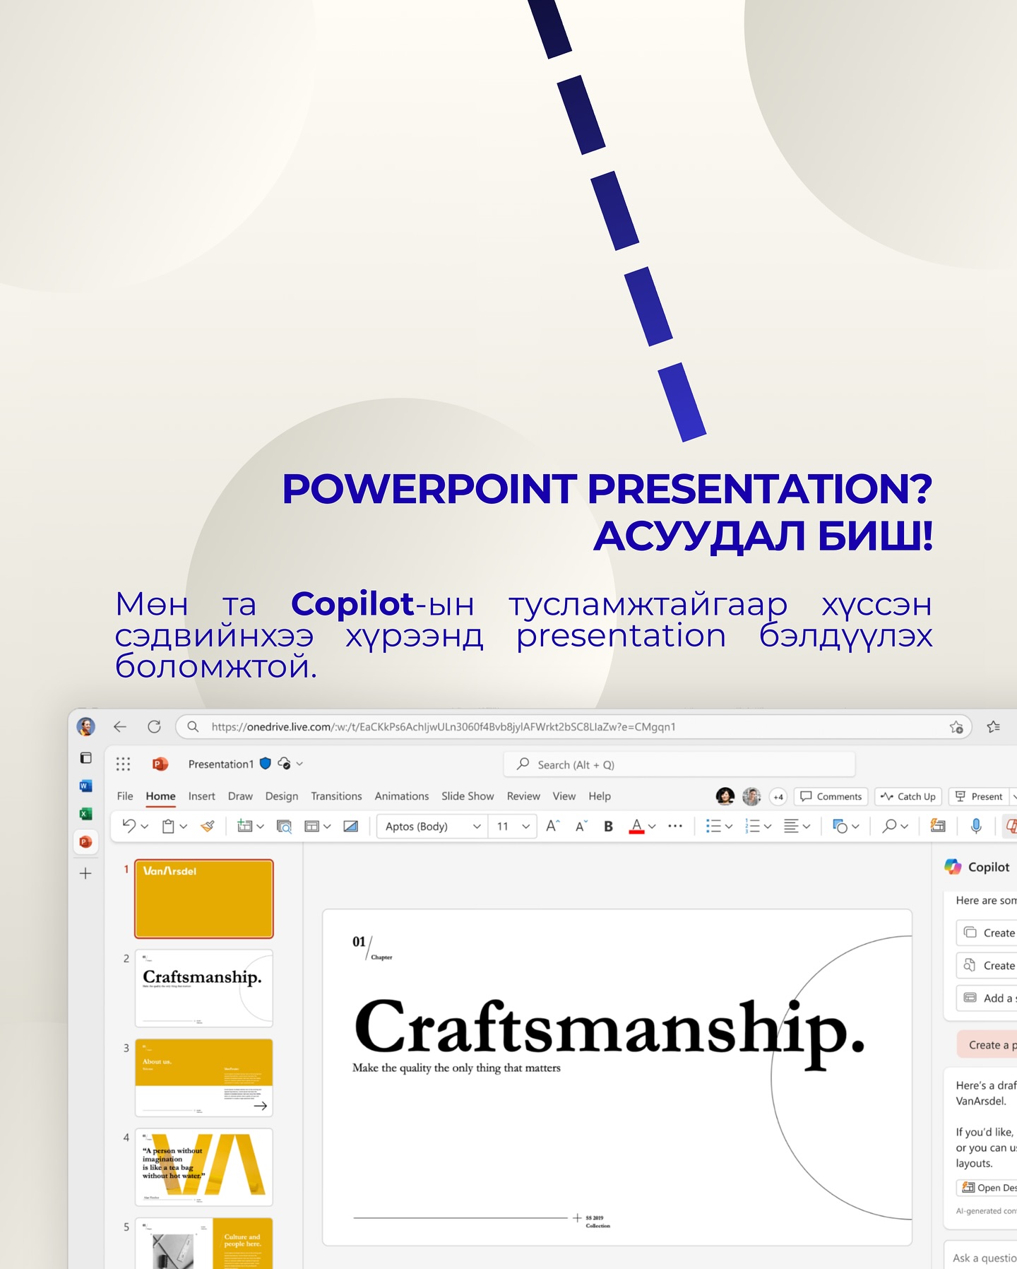The width and height of the screenshot is (1017, 1269).
Task: Increase font size with the larger A icon
Action: [553, 825]
